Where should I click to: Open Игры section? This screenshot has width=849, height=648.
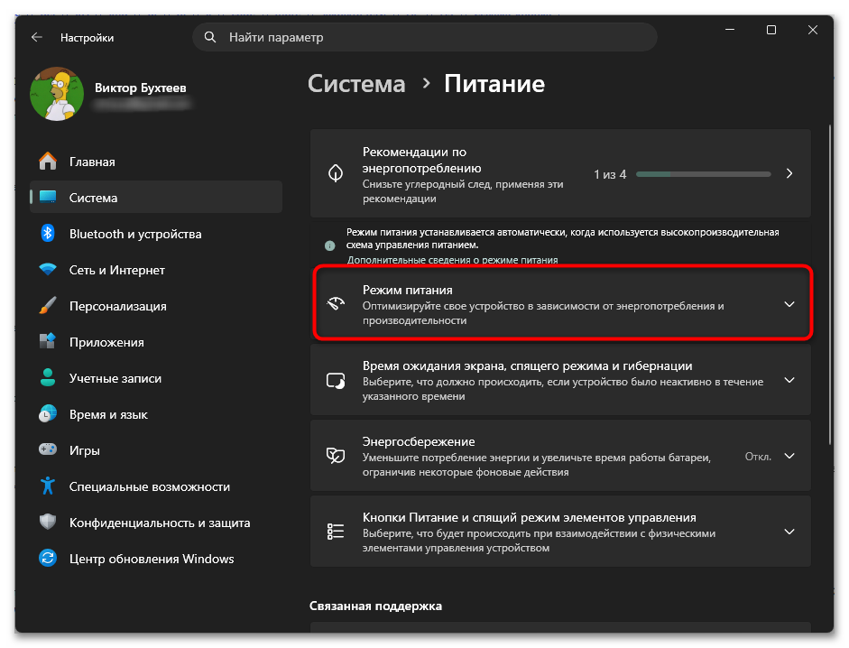coord(156,450)
